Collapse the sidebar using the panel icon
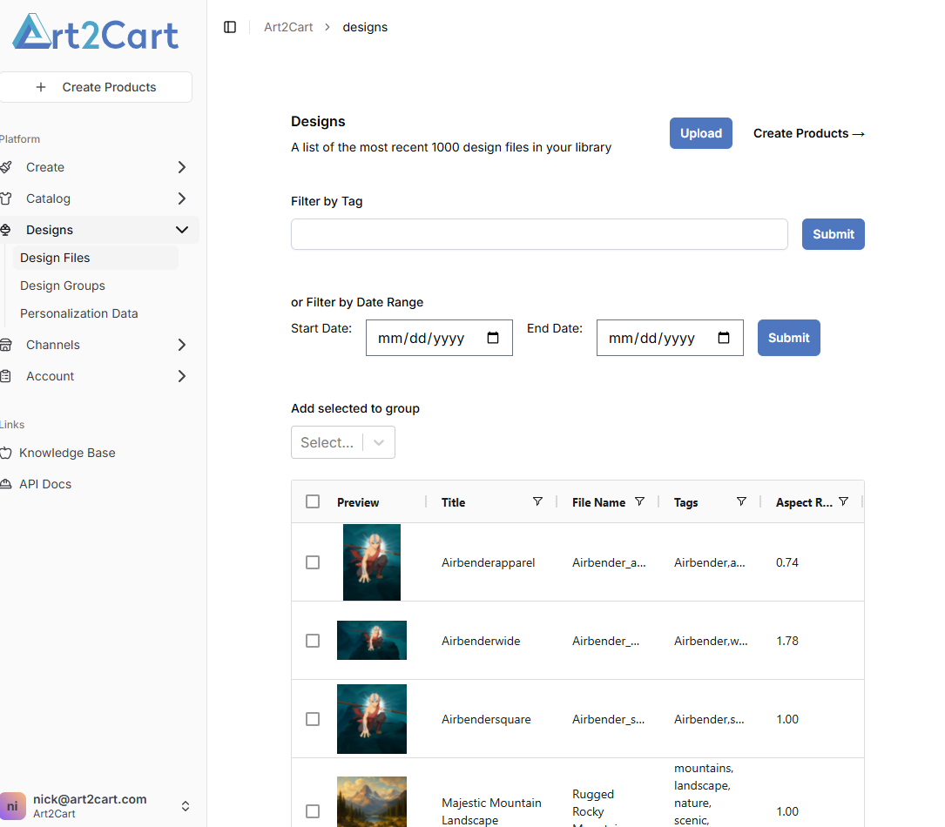 click(230, 27)
